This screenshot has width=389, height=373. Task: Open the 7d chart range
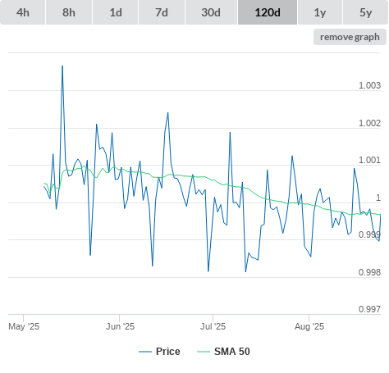click(x=162, y=12)
